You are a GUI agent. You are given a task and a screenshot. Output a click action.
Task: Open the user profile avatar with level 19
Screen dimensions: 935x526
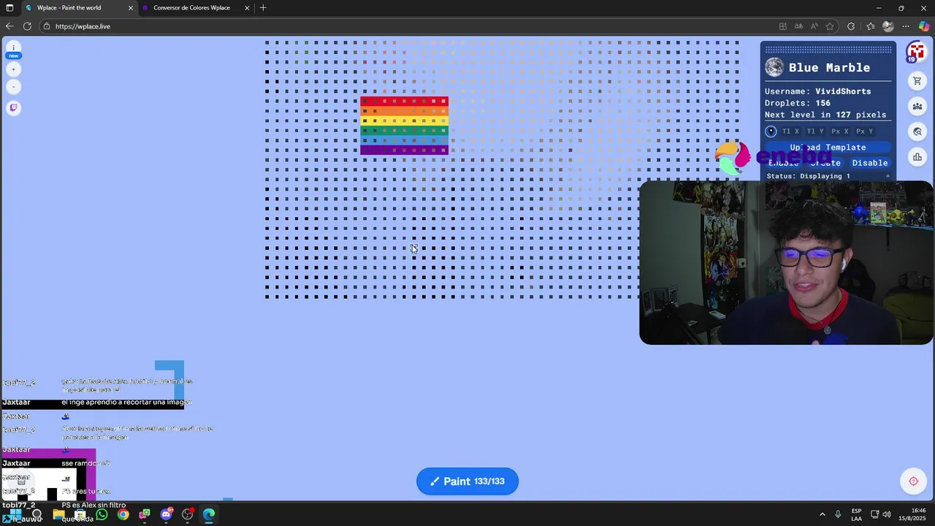[x=916, y=52]
